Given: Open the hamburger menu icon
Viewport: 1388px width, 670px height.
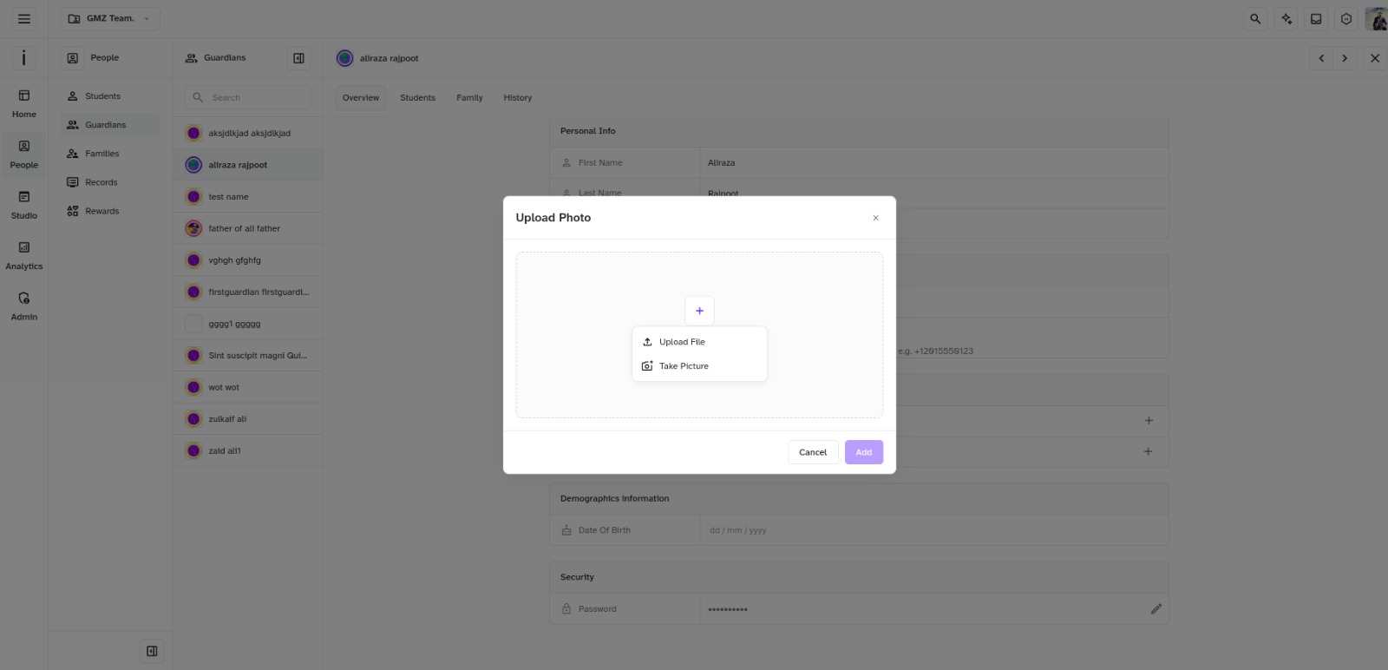Looking at the screenshot, I should point(24,18).
